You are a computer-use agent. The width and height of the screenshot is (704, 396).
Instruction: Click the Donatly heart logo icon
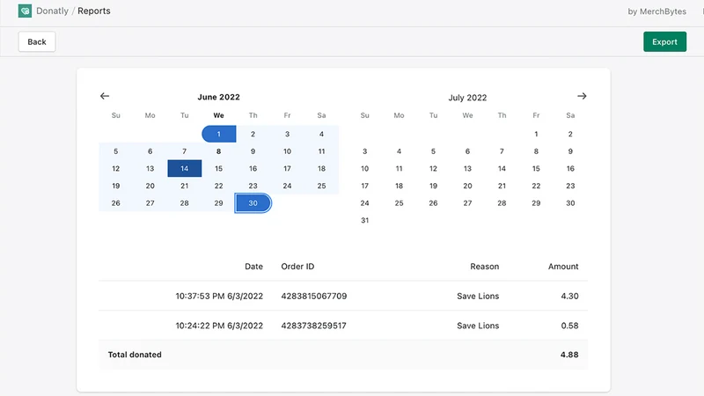click(x=25, y=11)
